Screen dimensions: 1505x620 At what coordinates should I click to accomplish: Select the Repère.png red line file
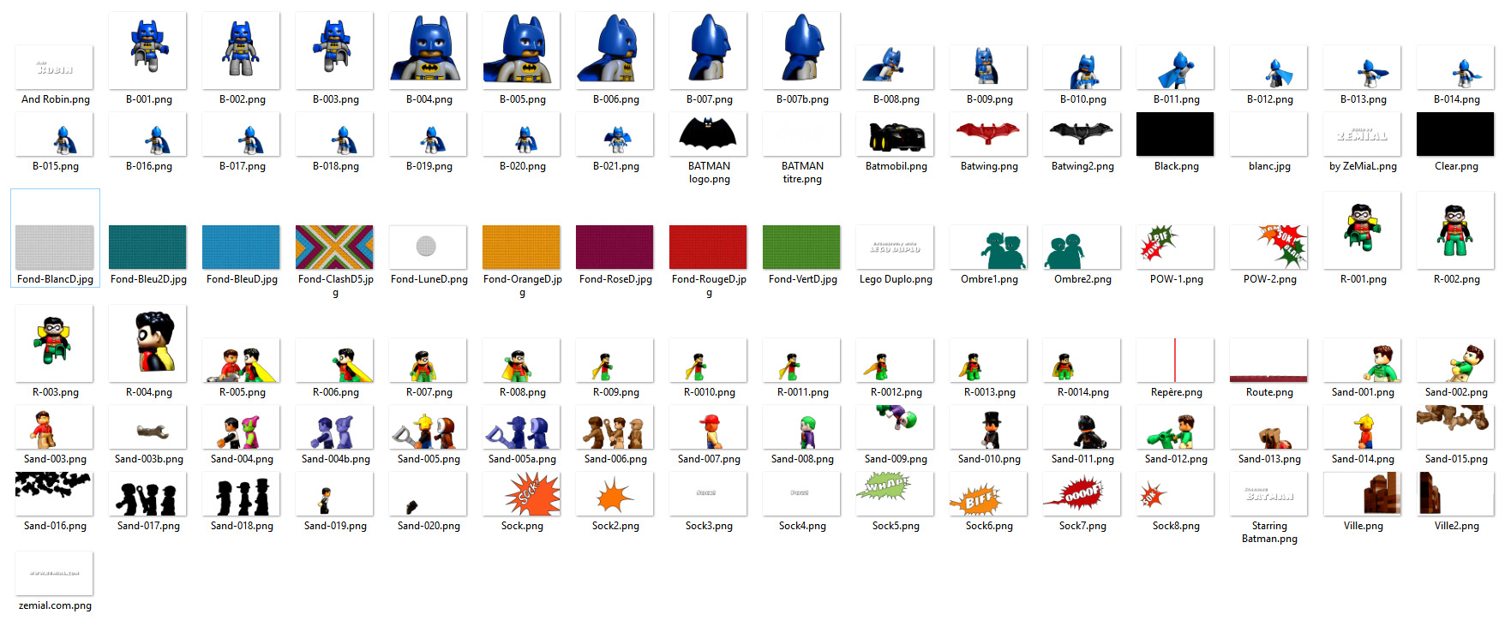coord(1176,361)
